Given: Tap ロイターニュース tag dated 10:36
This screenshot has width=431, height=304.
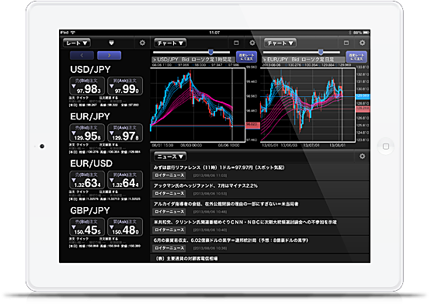Looking at the screenshot, I should tap(169, 248).
